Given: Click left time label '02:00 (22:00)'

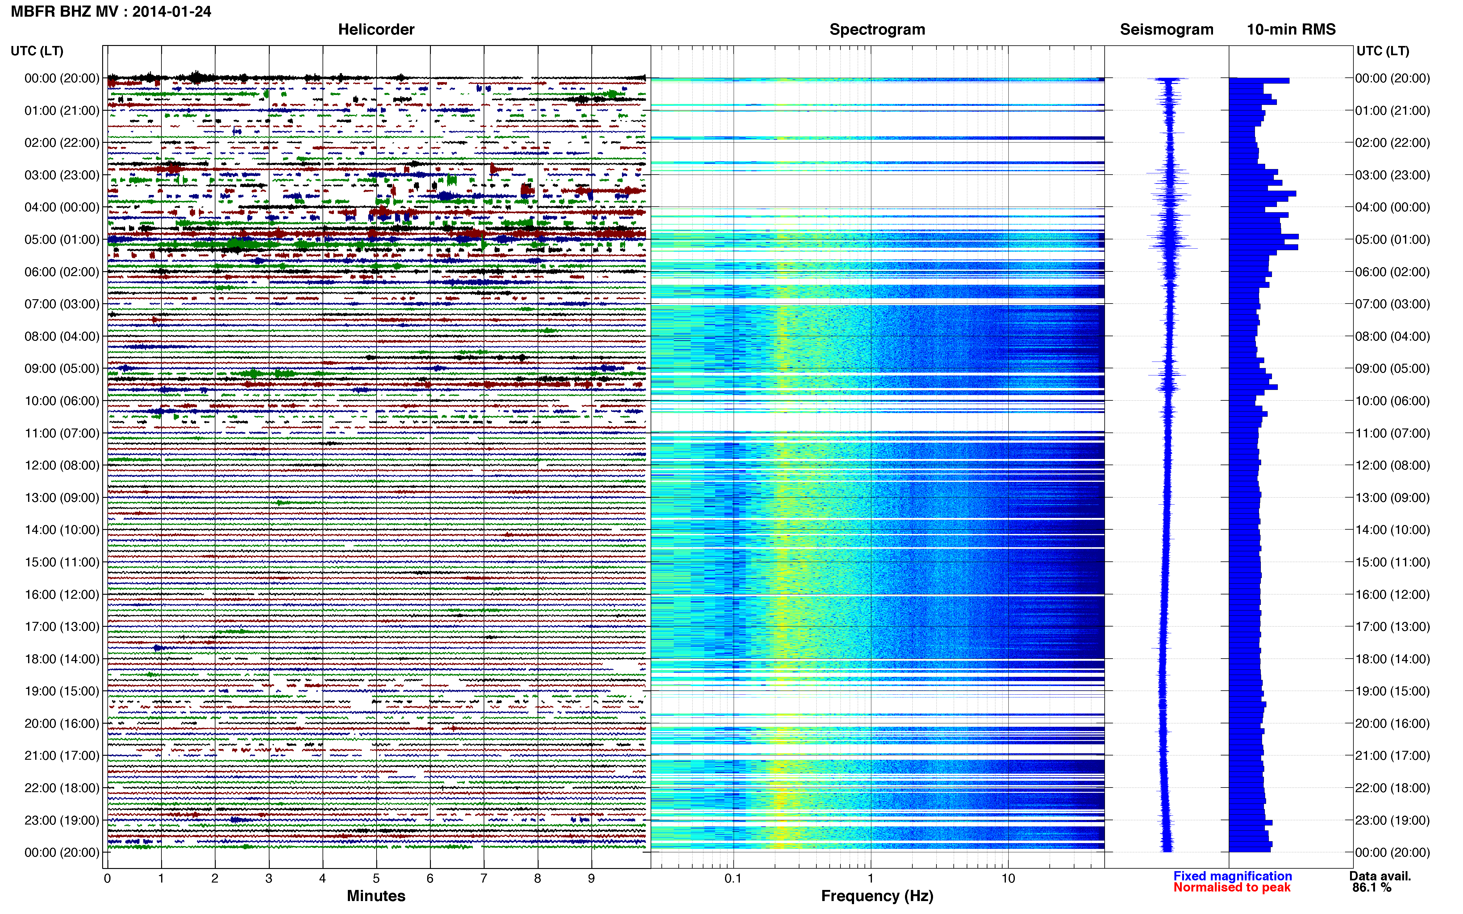Looking at the screenshot, I should click(x=62, y=143).
